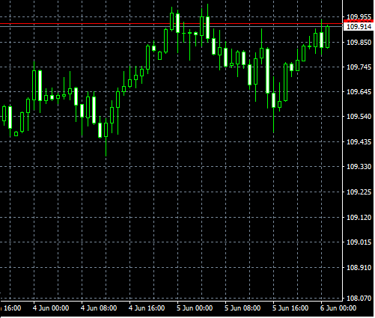
Task: Click the 109.330 price axis label
Action: [x=359, y=167]
